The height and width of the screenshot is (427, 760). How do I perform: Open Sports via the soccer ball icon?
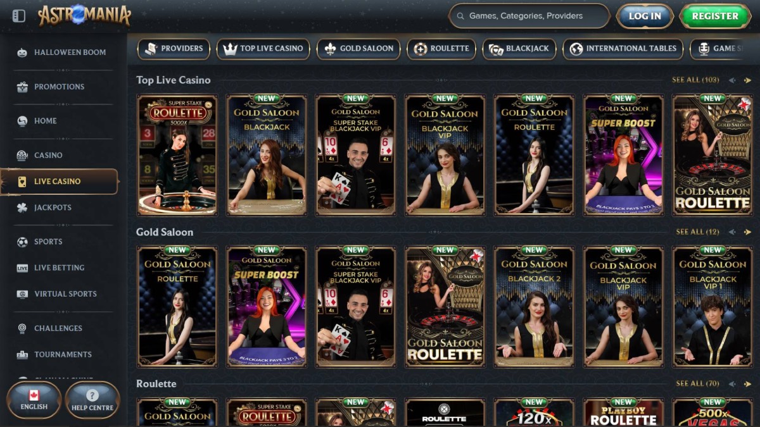[22, 242]
